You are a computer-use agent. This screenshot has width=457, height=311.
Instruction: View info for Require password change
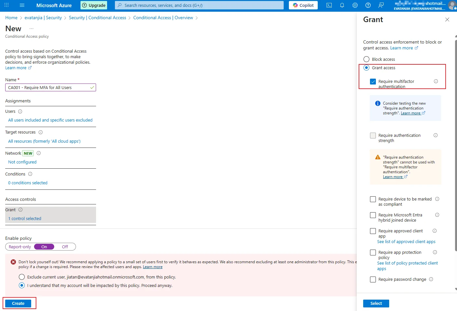(x=431, y=279)
